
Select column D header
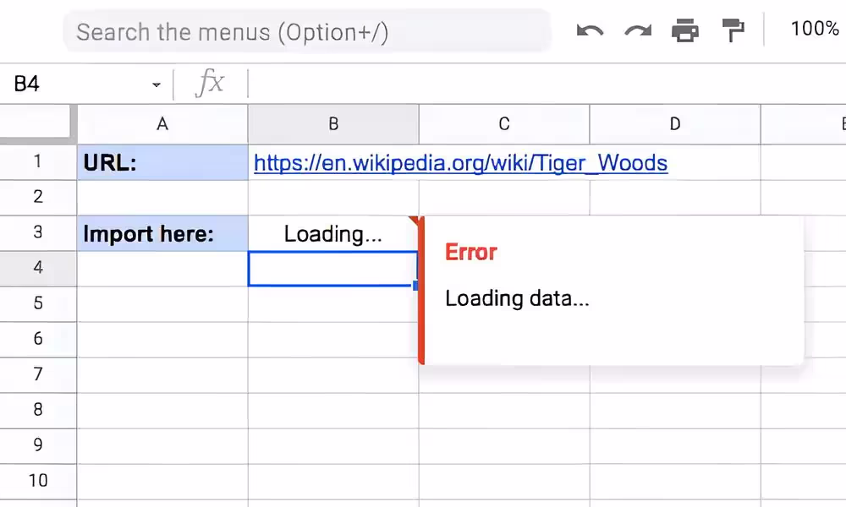point(675,124)
